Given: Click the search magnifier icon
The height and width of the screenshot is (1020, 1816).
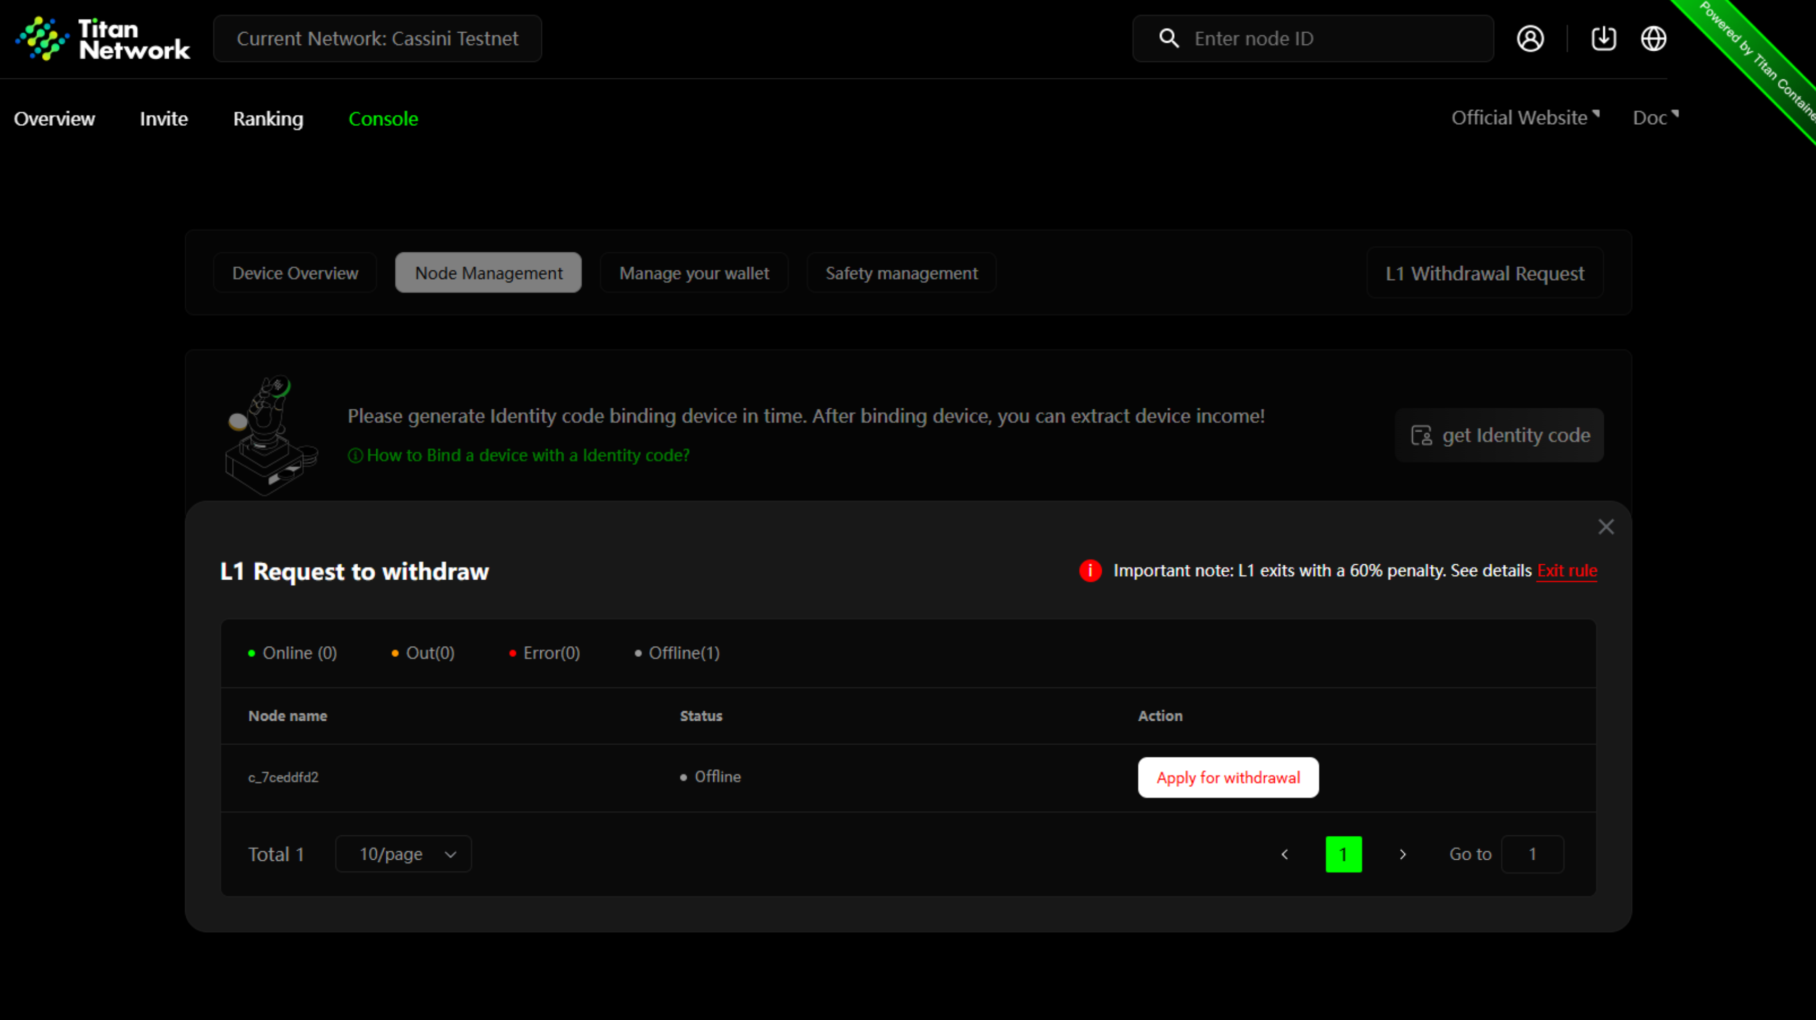Looking at the screenshot, I should [x=1169, y=39].
